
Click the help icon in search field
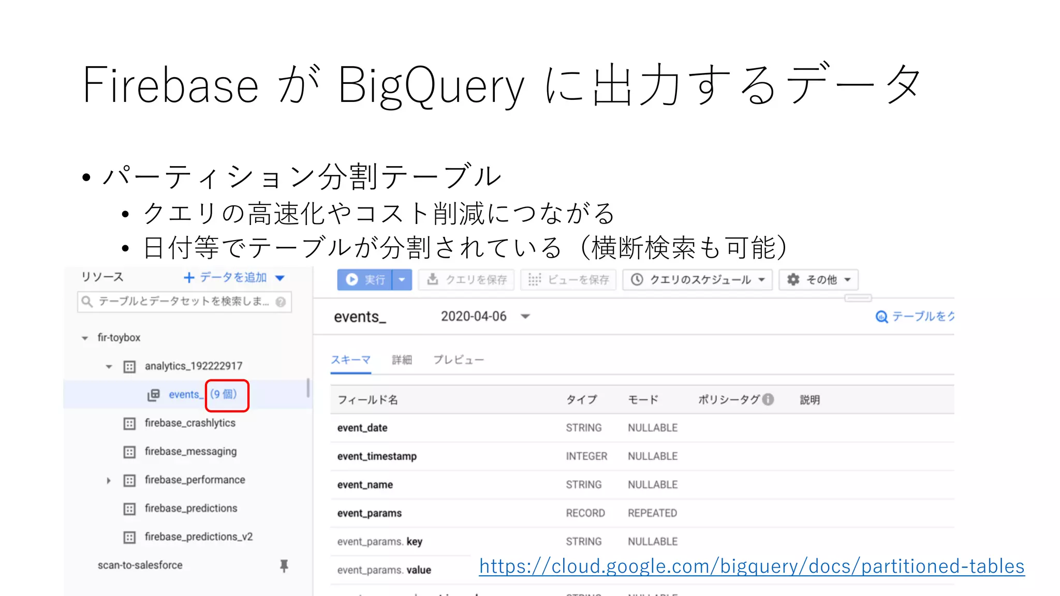click(x=281, y=302)
